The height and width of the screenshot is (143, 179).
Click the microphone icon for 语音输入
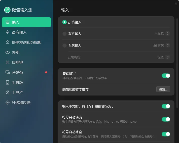8,32
